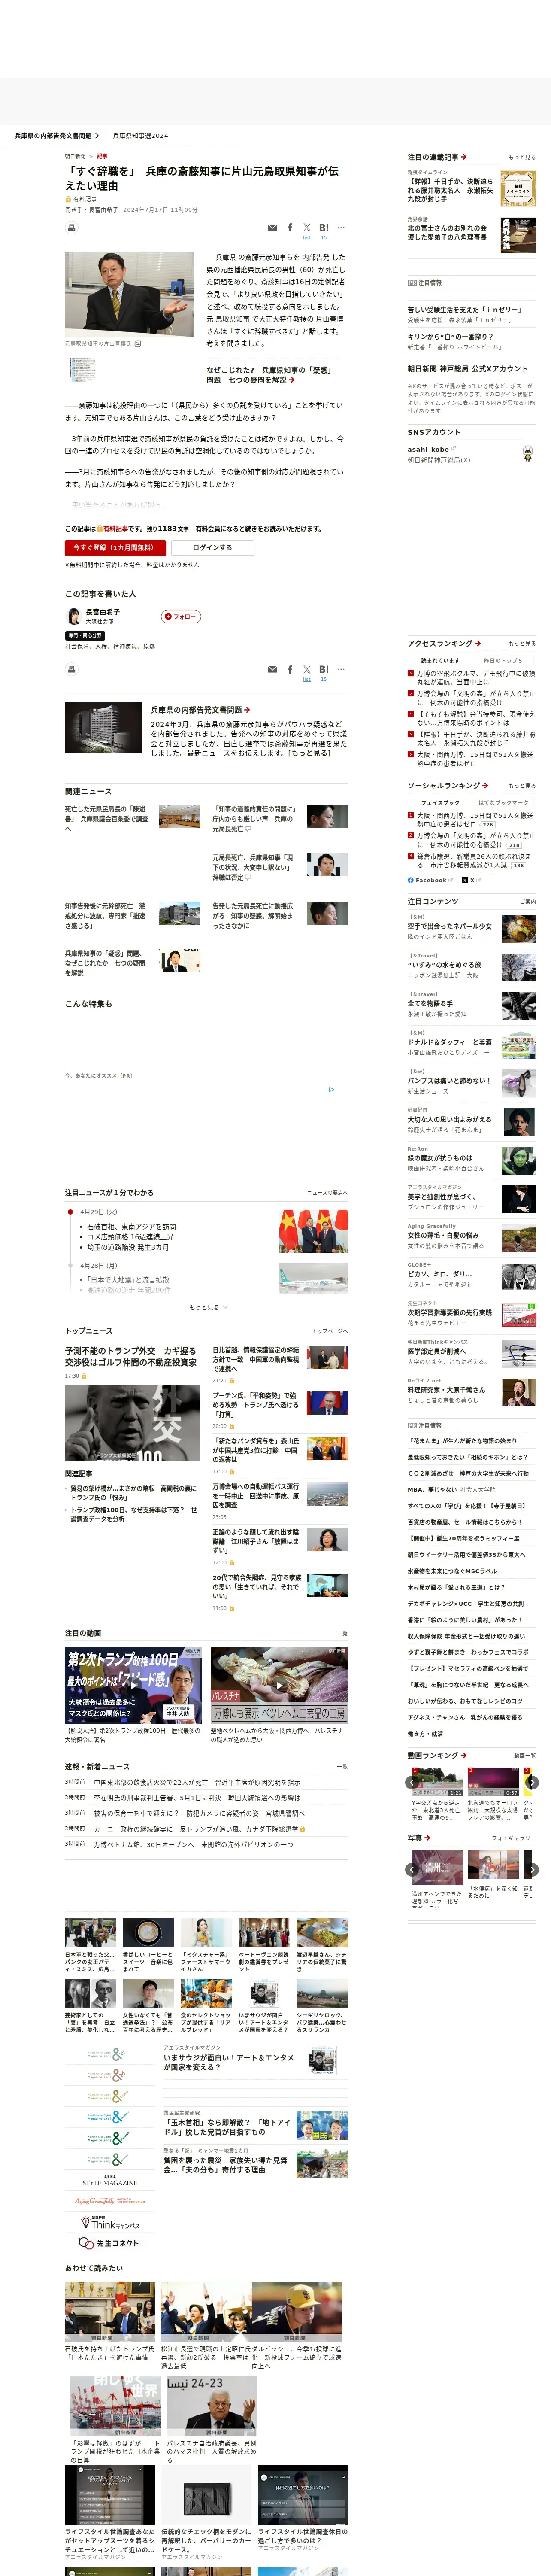Open 動画一覧 link beside 動画ランキング

click(x=524, y=1756)
